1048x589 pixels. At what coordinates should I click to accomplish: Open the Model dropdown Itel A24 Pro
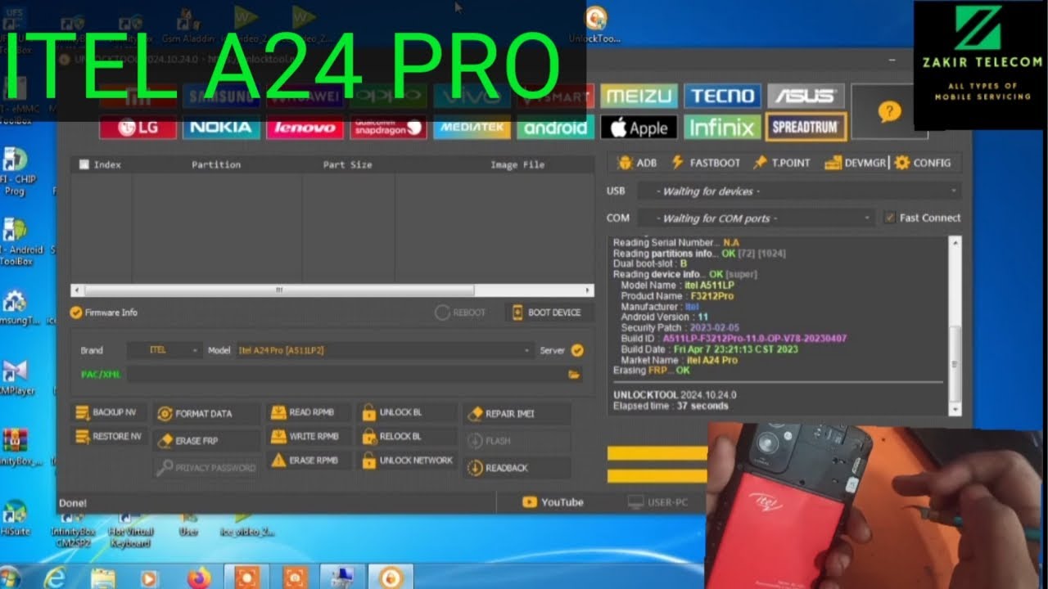[385, 350]
